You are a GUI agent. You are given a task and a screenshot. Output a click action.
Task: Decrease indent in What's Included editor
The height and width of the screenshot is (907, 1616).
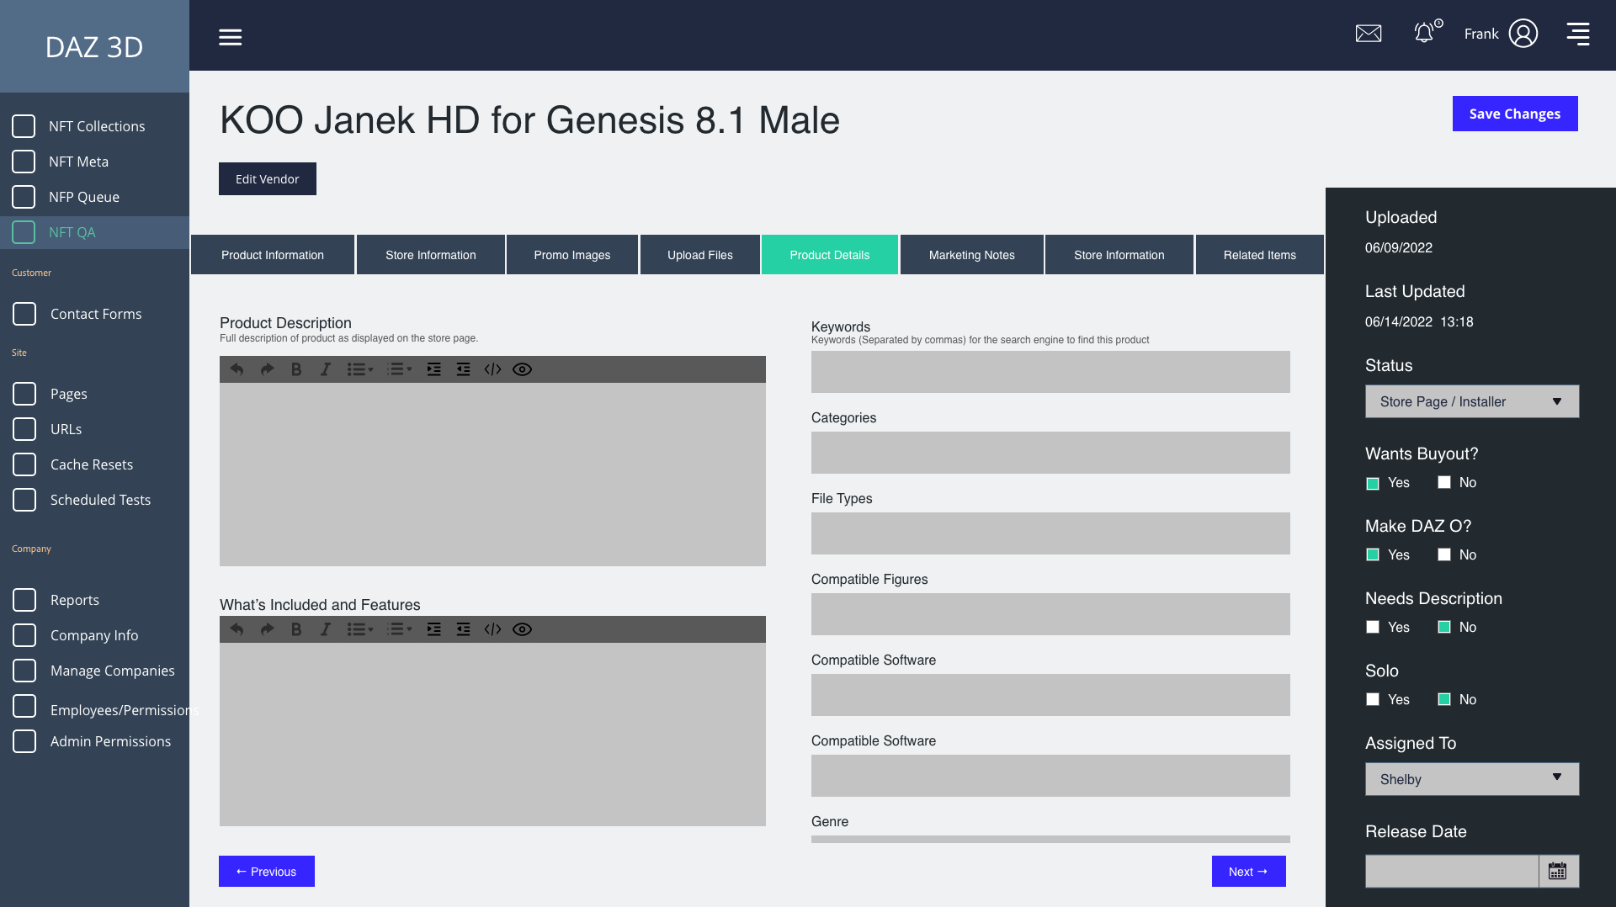click(x=463, y=629)
